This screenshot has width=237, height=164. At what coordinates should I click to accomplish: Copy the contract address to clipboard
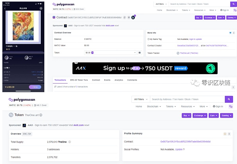coord(124,18)
